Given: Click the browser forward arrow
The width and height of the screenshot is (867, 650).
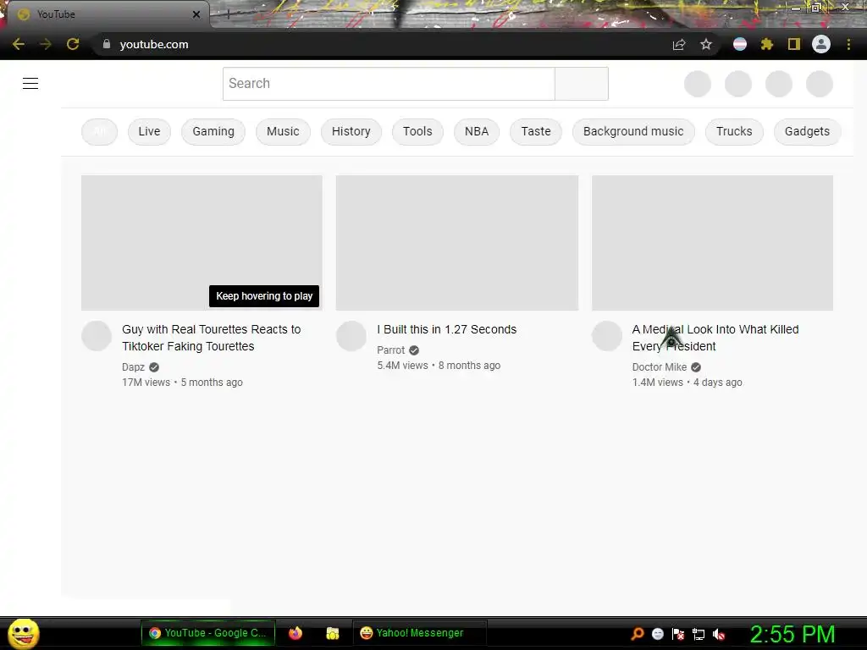Looking at the screenshot, I should (46, 44).
